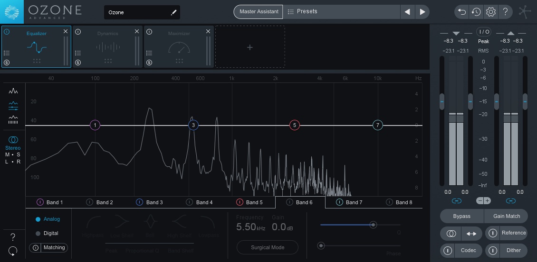Enable Band 6 power toggle
Viewport: 537px width, 262px height.
click(289, 202)
